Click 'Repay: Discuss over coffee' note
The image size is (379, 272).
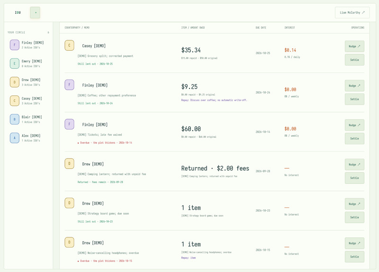click(214, 100)
